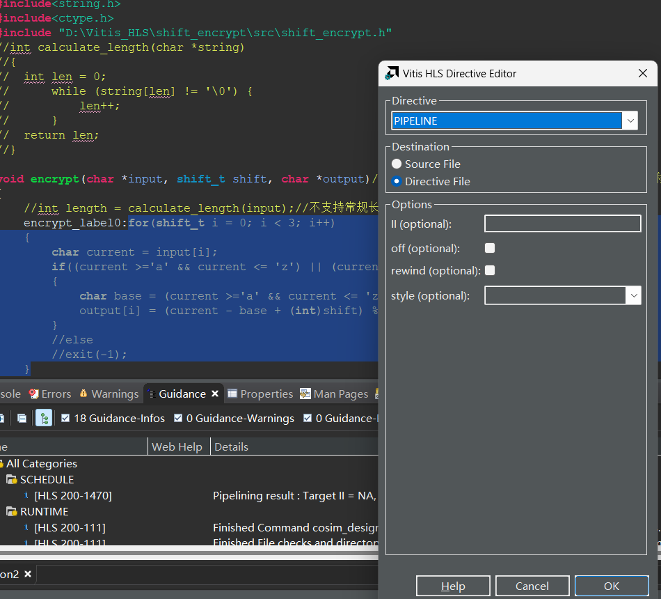
Task: Click the Details column header
Action: 231,446
